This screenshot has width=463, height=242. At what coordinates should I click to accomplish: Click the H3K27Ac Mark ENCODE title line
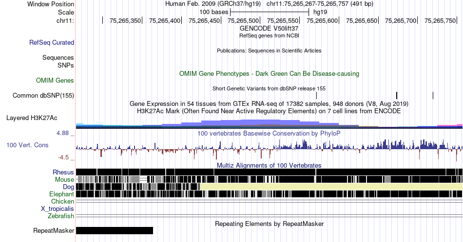pyautogui.click(x=269, y=111)
